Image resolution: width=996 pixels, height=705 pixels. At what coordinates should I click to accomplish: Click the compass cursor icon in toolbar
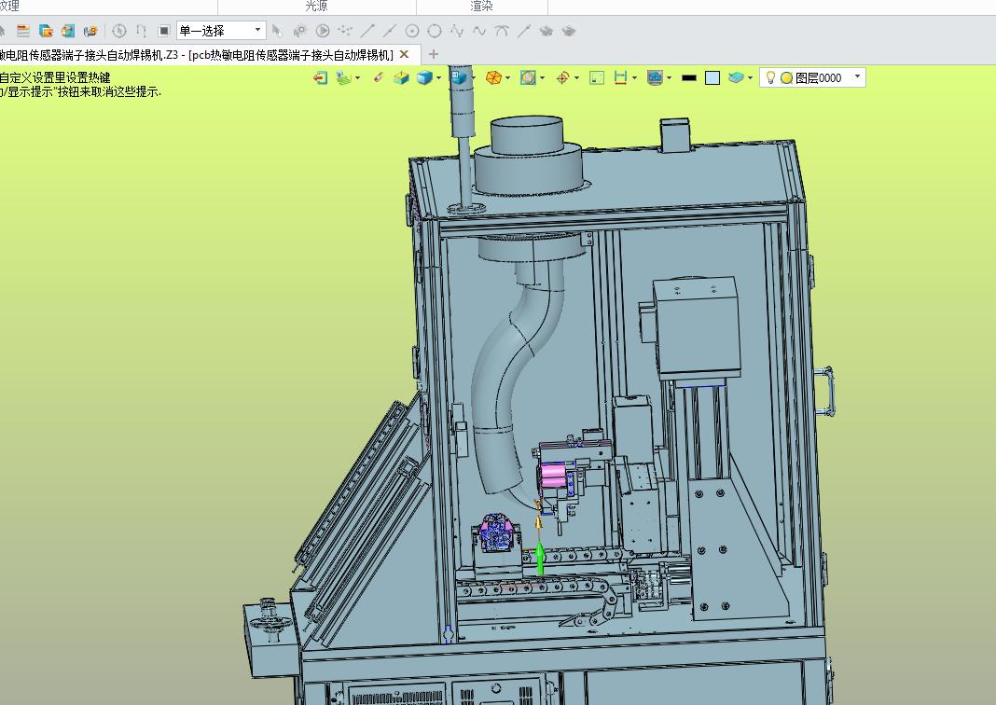pyautogui.click(x=118, y=31)
